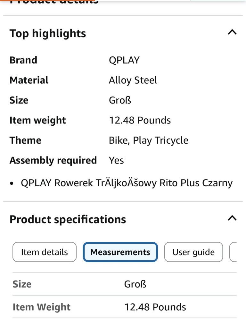246x319 pixels.
Task: Collapse the Top highlights section chevron
Action: (x=232, y=32)
